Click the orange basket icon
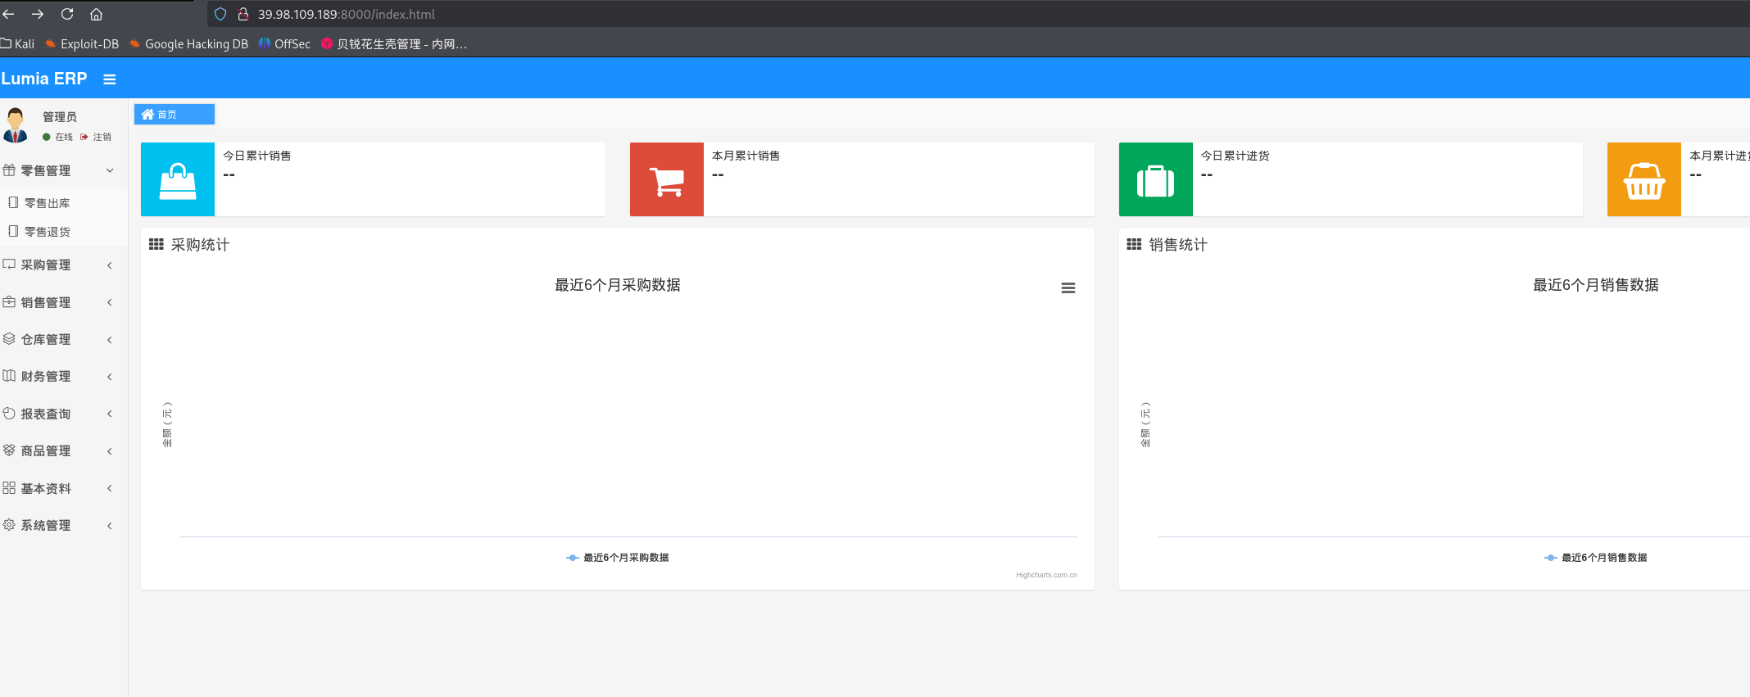This screenshot has width=1750, height=697. pos(1644,179)
